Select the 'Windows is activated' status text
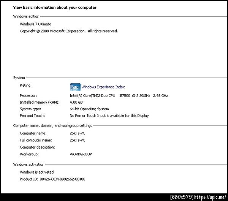Image resolution: width=228 pixels, height=201 pixels. (x=37, y=173)
